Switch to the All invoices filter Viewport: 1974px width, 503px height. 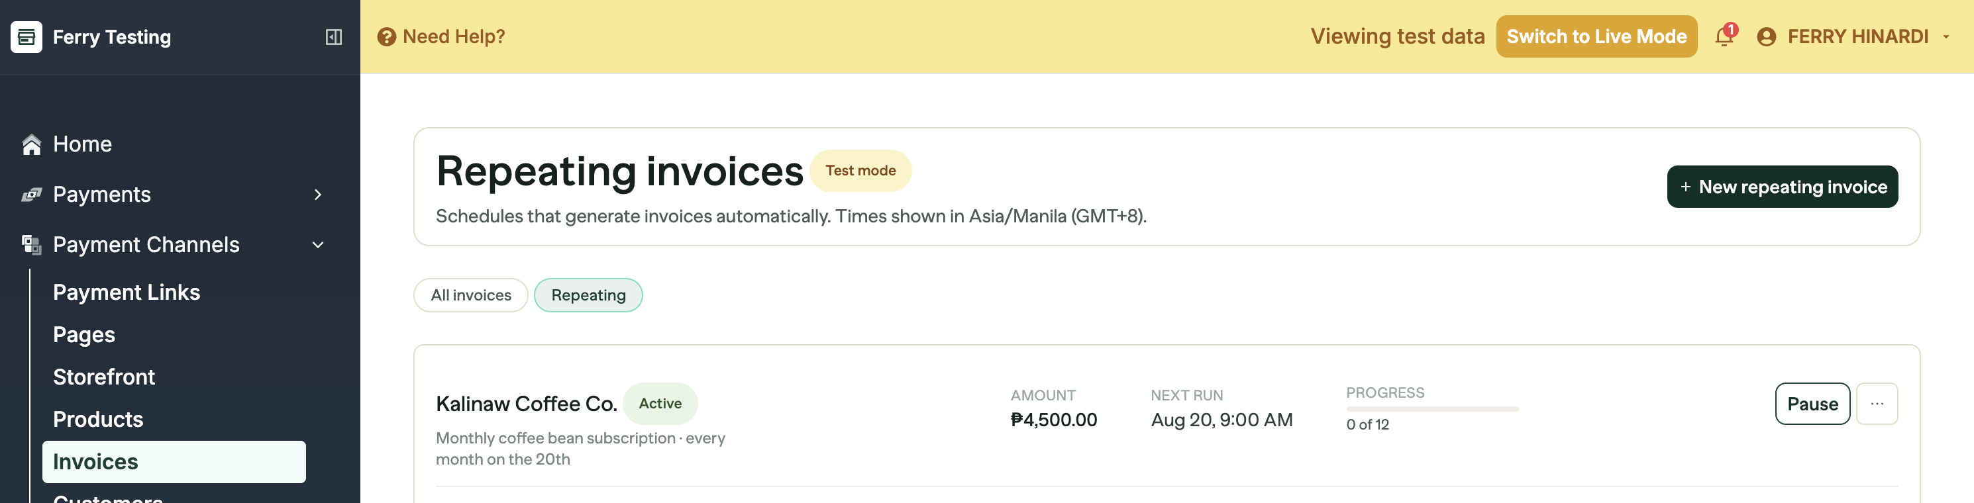pyautogui.click(x=470, y=295)
